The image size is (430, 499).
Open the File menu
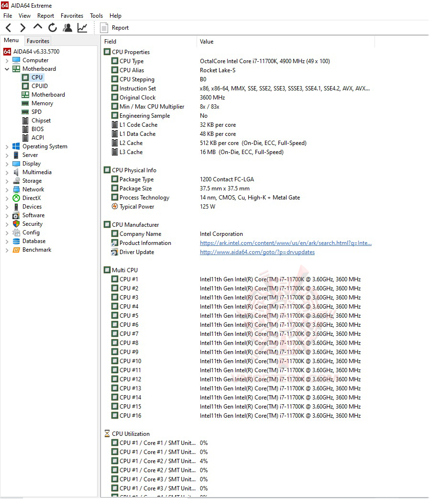(8, 16)
